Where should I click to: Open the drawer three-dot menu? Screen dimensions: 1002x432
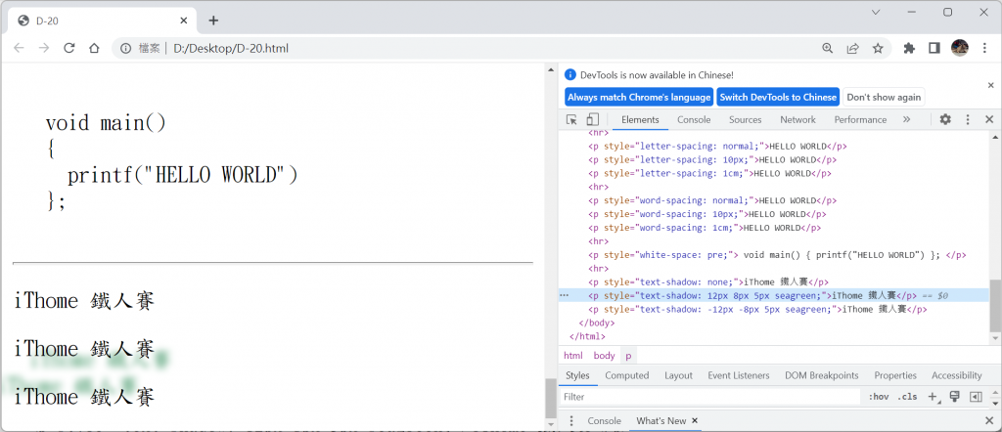(x=571, y=421)
